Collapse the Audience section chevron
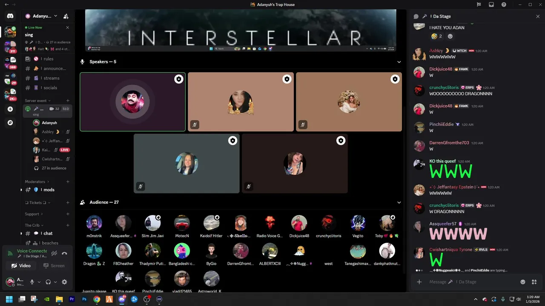The image size is (545, 306). tap(399, 202)
